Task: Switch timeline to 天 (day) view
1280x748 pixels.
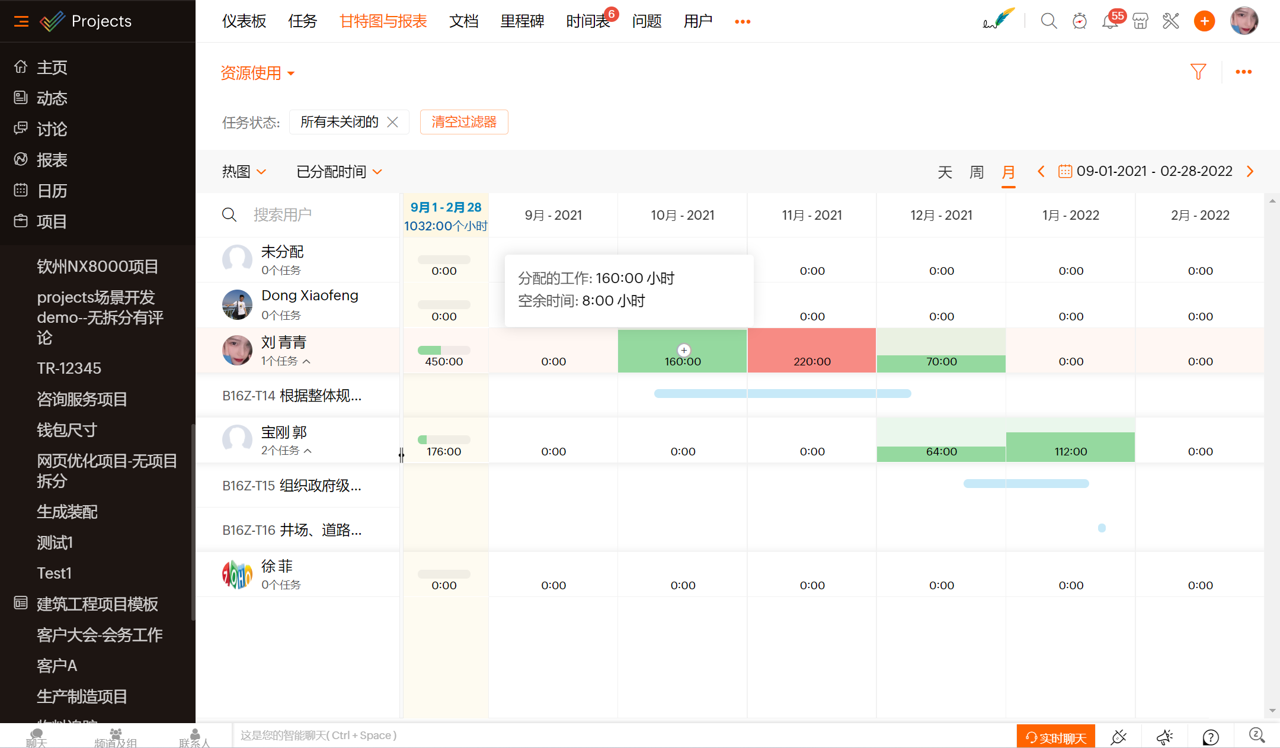Action: 945,172
